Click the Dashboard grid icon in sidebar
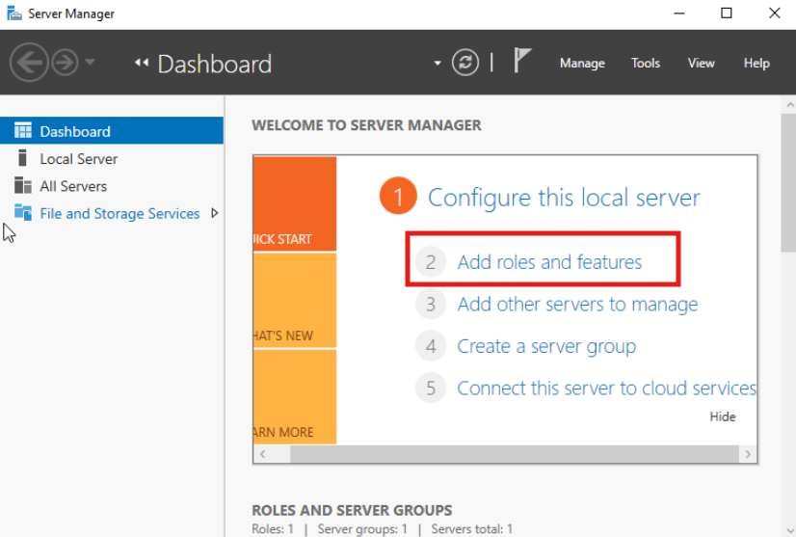This screenshot has height=537, width=796. pos(23,130)
